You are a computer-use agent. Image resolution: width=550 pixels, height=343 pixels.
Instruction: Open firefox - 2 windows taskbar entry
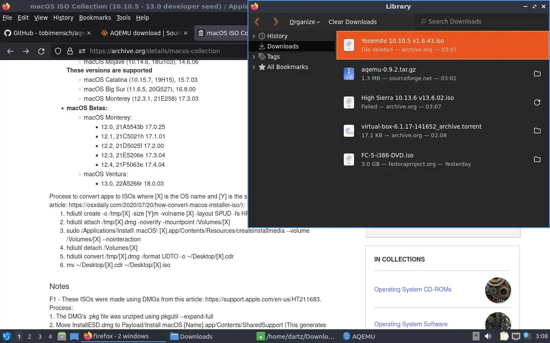(x=124, y=337)
